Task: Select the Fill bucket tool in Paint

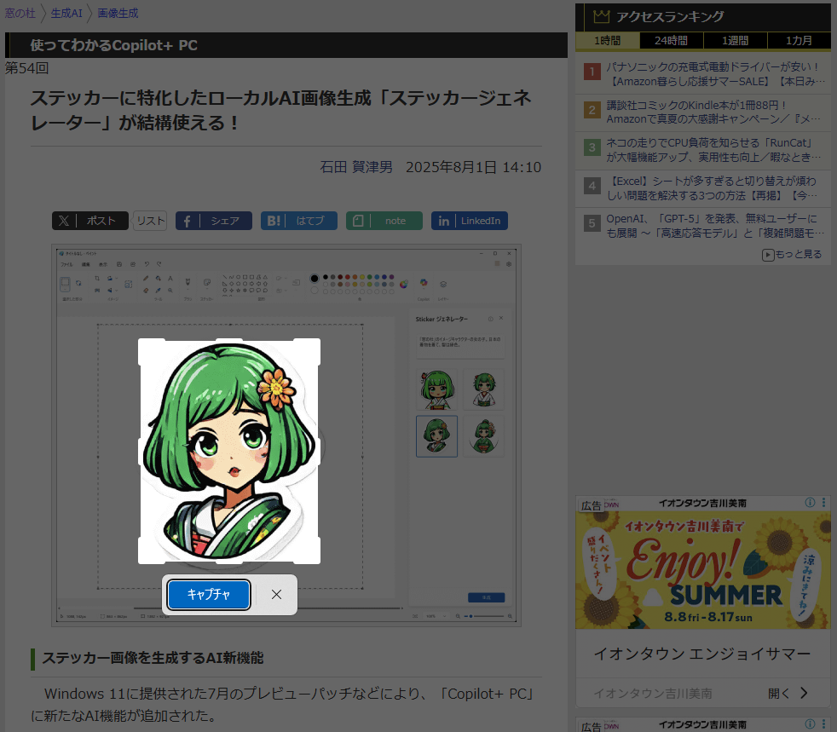Action: click(159, 279)
